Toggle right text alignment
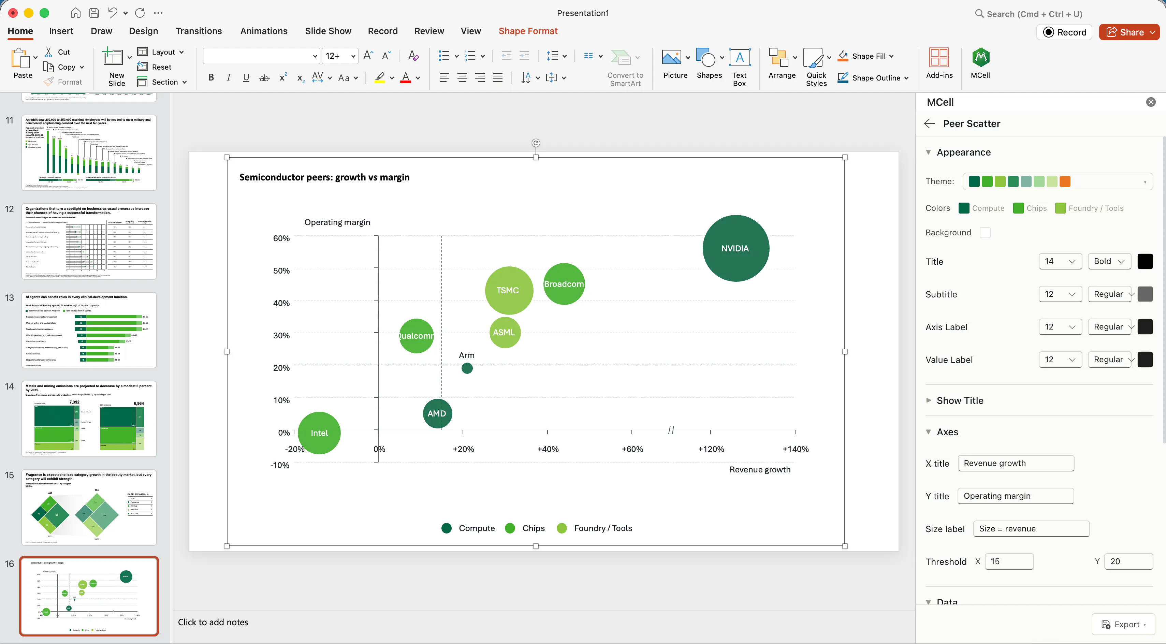 click(480, 78)
